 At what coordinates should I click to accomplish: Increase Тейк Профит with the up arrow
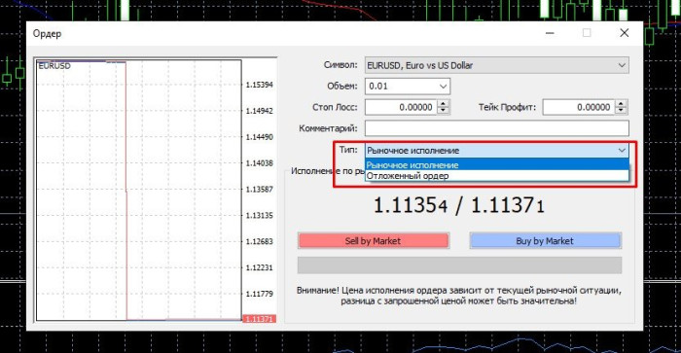click(x=621, y=104)
